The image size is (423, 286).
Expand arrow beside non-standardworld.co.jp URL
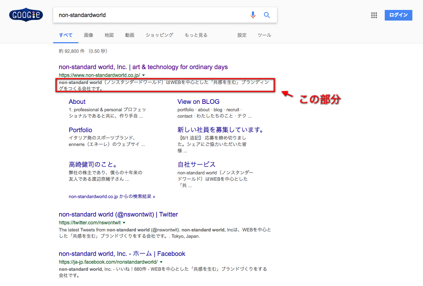click(x=143, y=75)
